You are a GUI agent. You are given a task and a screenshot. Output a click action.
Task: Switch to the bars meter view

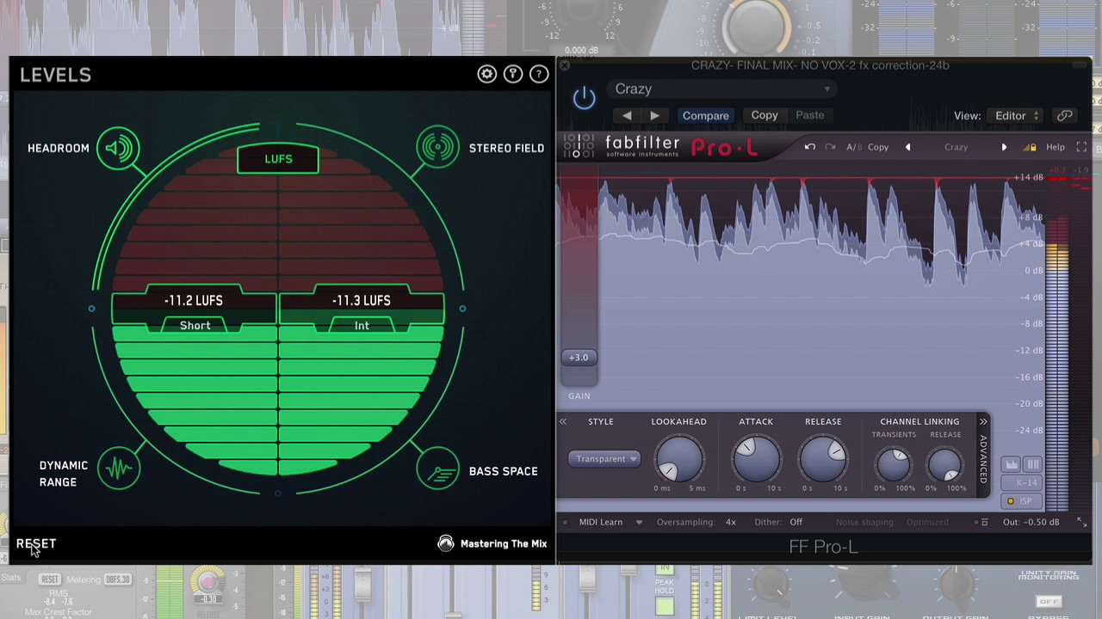pyautogui.click(x=1032, y=464)
